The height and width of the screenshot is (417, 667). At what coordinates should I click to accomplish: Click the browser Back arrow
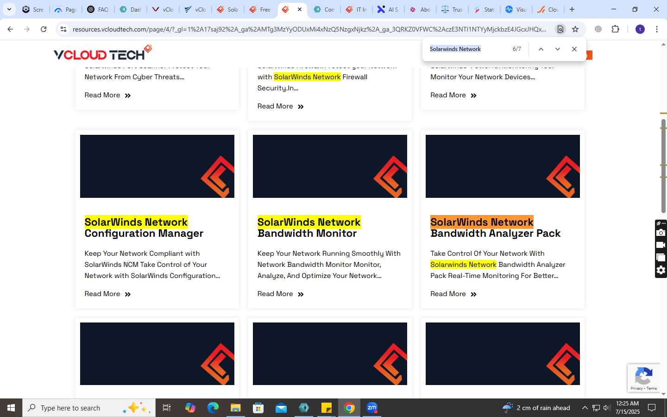(10, 29)
